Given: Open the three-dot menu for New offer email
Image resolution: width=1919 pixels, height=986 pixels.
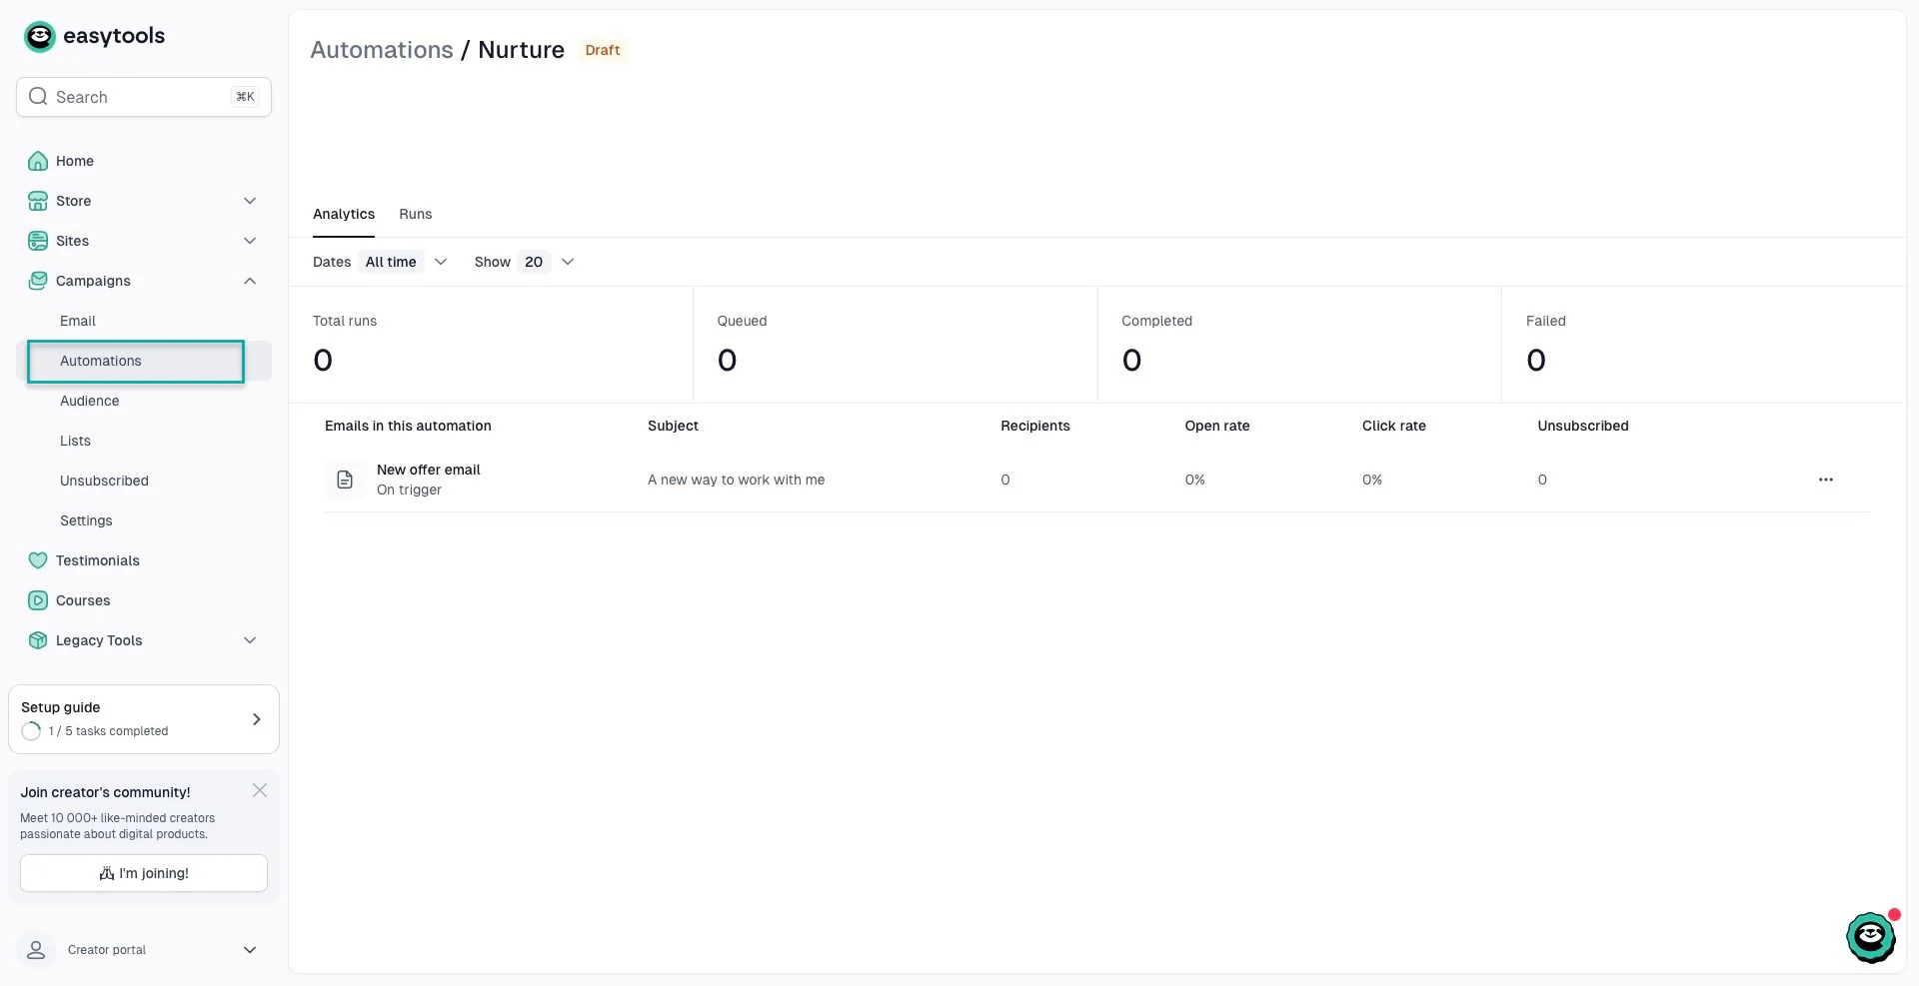Looking at the screenshot, I should tap(1826, 480).
